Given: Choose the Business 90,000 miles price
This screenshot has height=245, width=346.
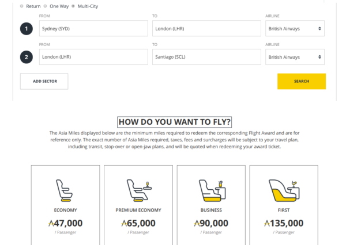Looking at the screenshot, I should tap(211, 223).
